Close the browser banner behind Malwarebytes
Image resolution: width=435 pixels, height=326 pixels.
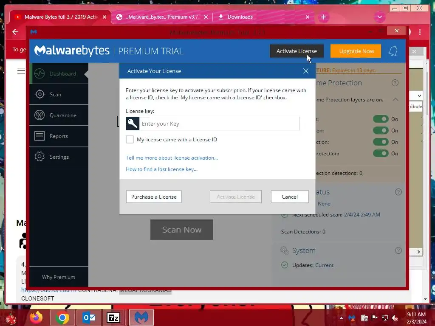[414, 51]
